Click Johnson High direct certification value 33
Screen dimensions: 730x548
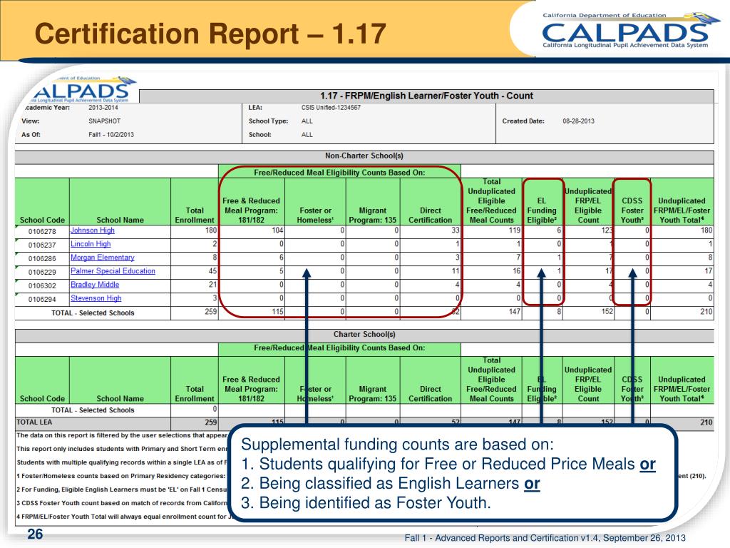(456, 230)
